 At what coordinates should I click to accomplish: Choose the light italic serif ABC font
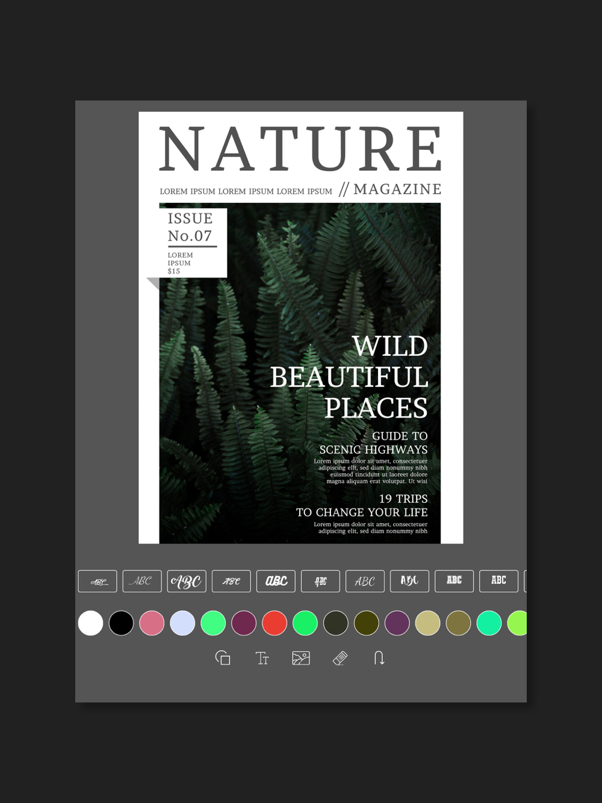click(365, 581)
